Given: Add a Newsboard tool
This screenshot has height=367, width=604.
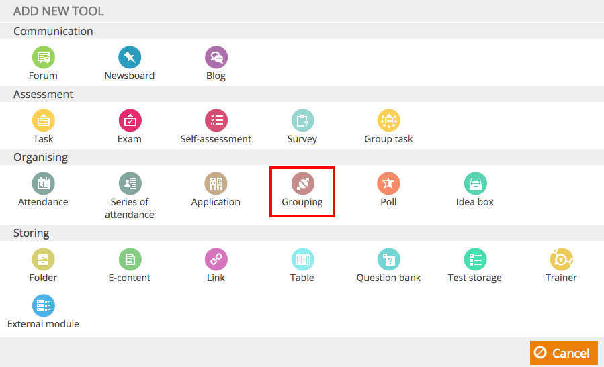Looking at the screenshot, I should (x=130, y=57).
